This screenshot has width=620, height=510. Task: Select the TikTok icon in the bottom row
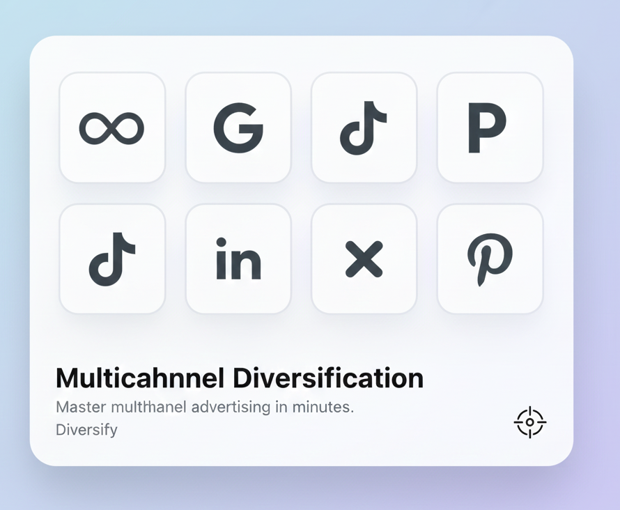point(112,259)
